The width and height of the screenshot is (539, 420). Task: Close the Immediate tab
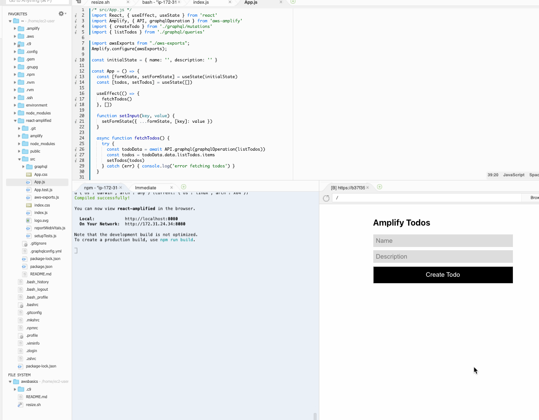172,187
